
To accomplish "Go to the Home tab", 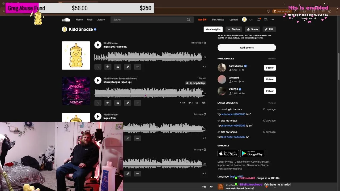I will pos(79,20).
